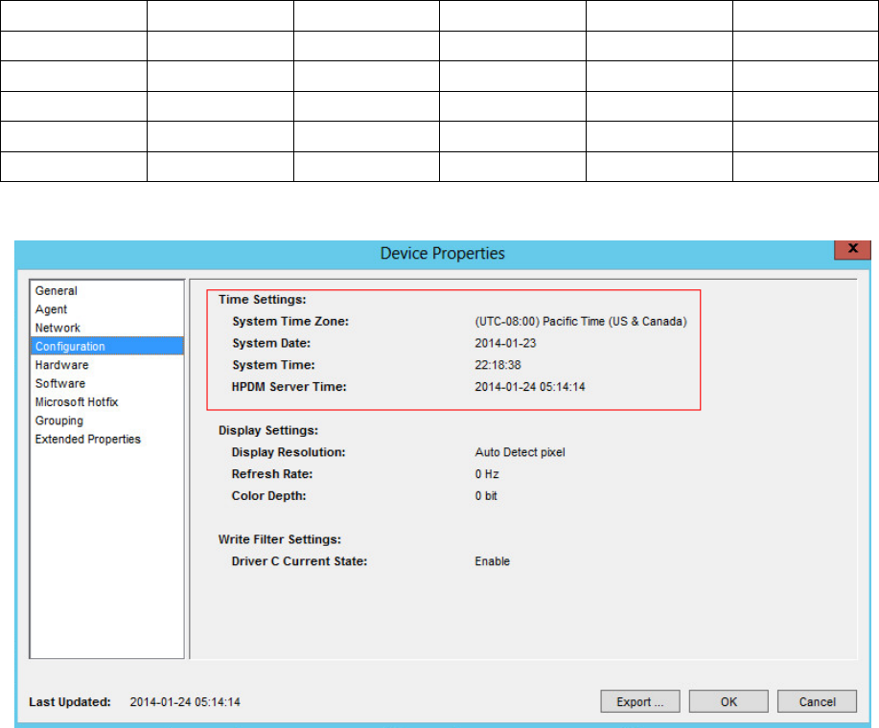Click the Pacific Time zone value
This screenshot has width=879, height=728.
click(581, 322)
